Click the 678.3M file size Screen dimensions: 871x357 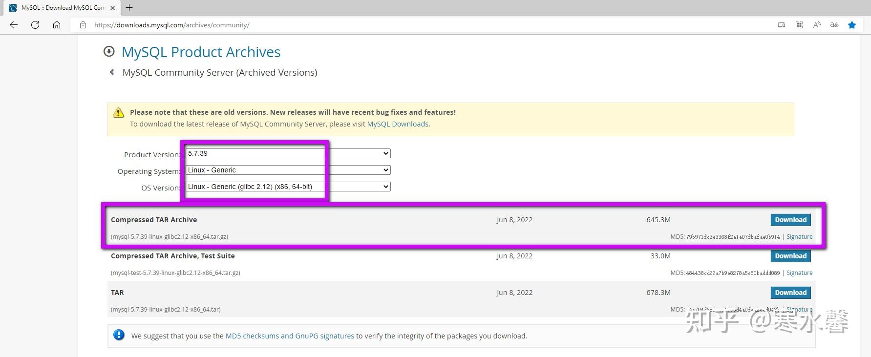tap(659, 293)
